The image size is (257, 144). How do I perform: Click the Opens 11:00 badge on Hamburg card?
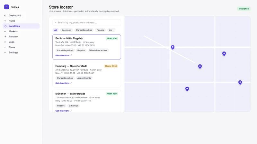(x=111, y=66)
